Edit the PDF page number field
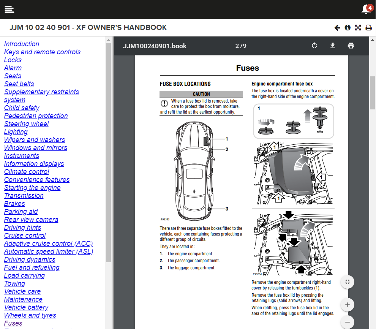Viewport: 376px width, 329px height. click(x=237, y=46)
